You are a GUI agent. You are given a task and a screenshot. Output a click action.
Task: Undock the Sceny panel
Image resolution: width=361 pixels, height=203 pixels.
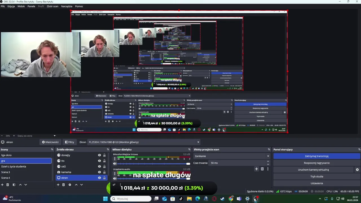(52, 149)
